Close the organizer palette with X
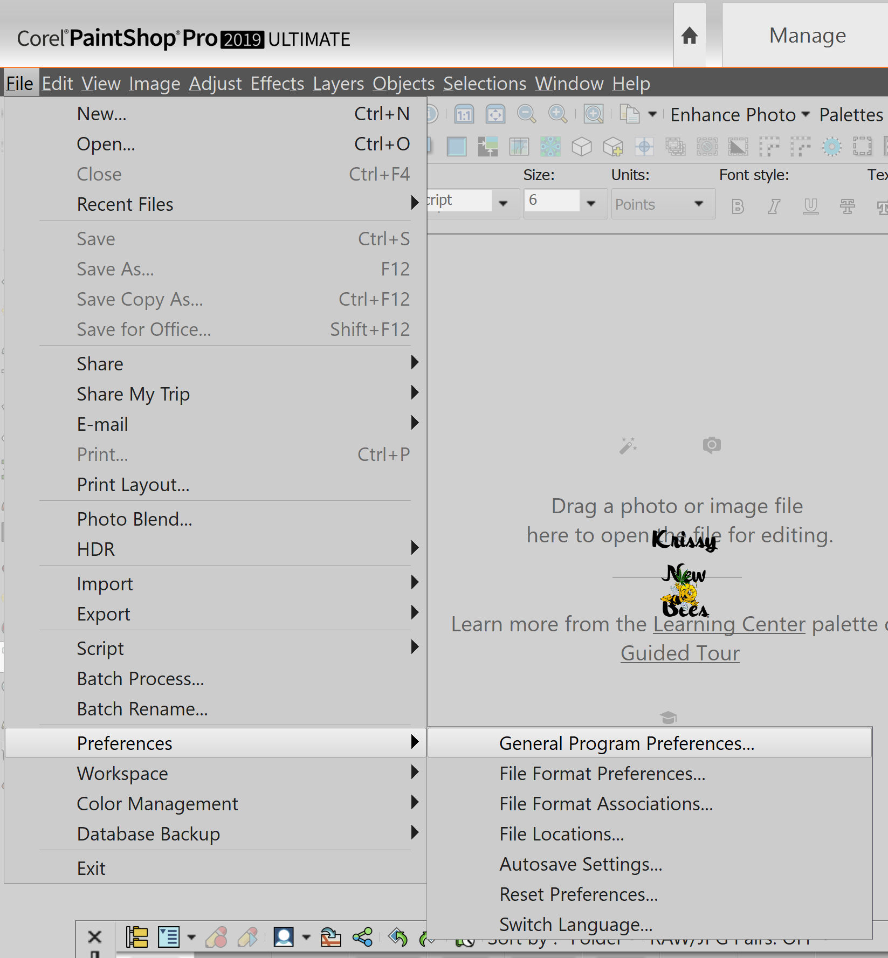 [x=94, y=936]
